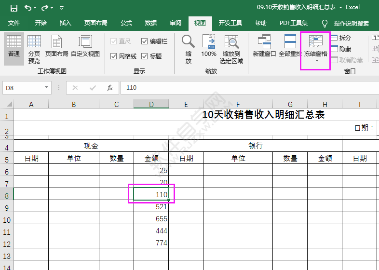Switch to the 页面布局 ribbon tab
The image size is (379, 270).
pyautogui.click(x=96, y=23)
